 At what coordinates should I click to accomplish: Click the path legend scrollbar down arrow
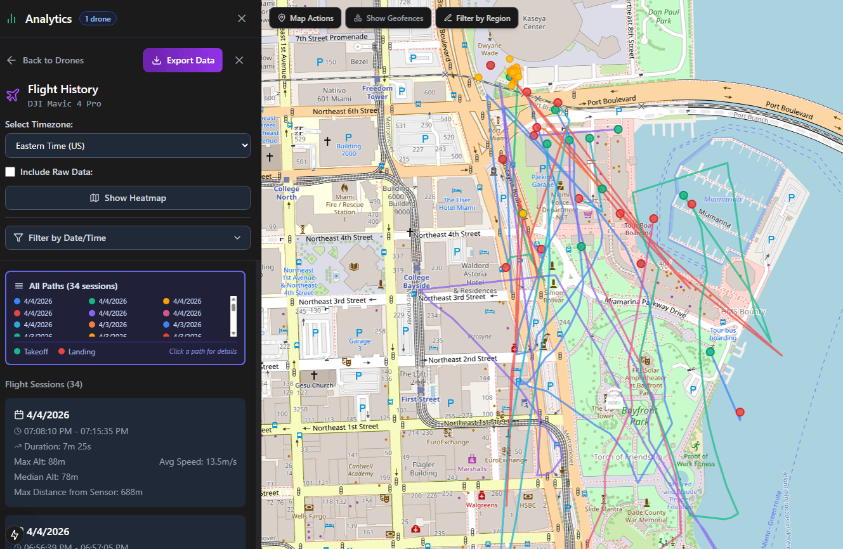tap(233, 333)
